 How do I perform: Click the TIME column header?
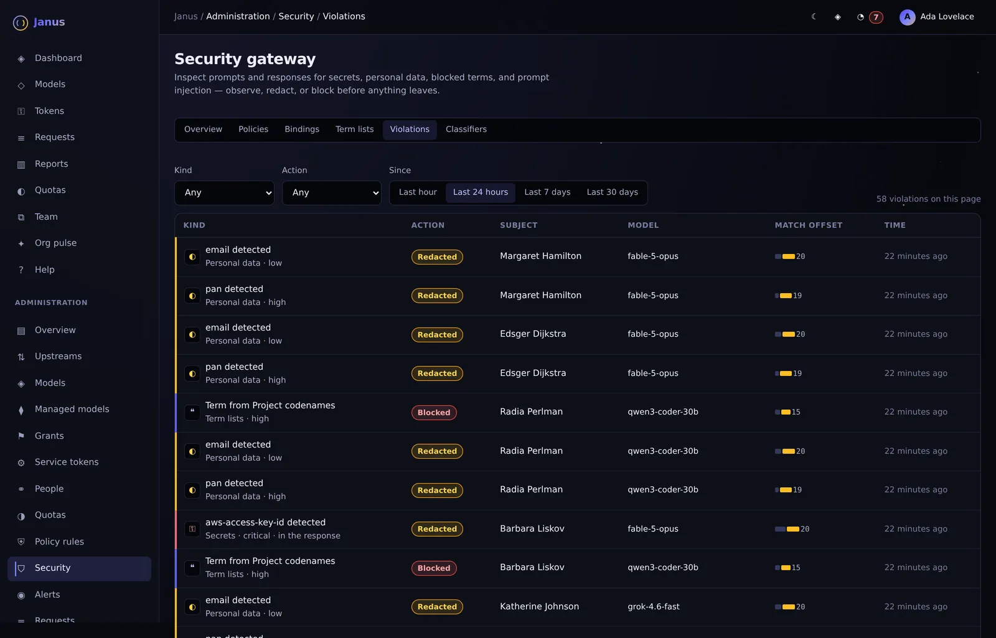pos(895,225)
